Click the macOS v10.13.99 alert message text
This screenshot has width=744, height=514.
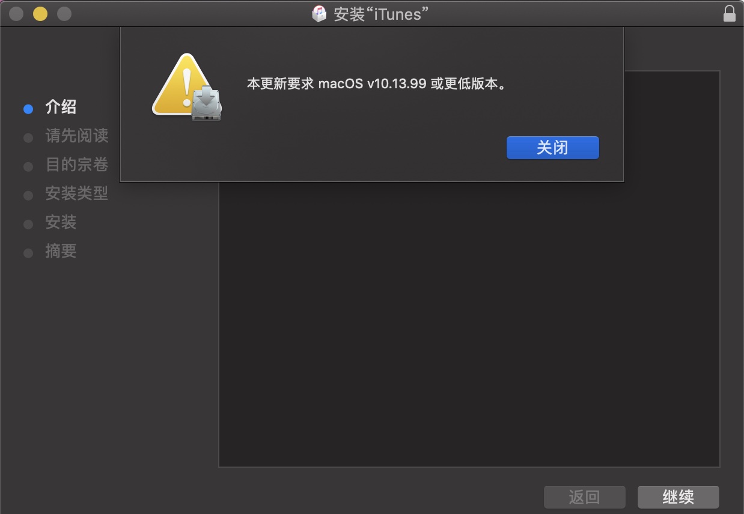(x=377, y=83)
